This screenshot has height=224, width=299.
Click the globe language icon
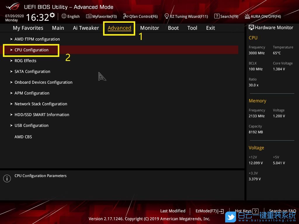coord(64,16)
